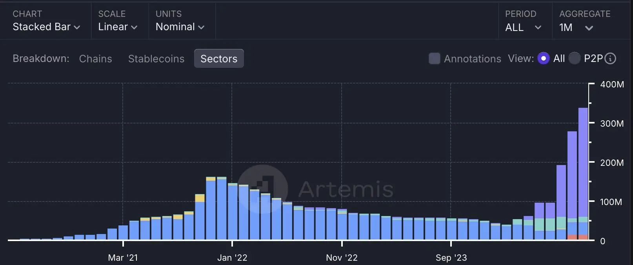Click the chevron beside 1M aggregate
633x265 pixels.
[x=589, y=28]
